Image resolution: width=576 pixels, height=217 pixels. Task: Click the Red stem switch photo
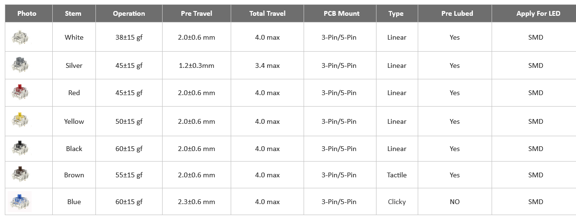pyautogui.click(x=20, y=93)
